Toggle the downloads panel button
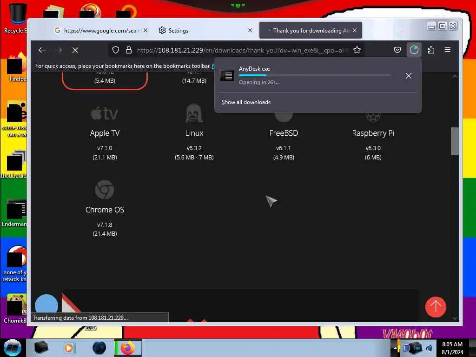The image size is (476, 357). point(414,50)
